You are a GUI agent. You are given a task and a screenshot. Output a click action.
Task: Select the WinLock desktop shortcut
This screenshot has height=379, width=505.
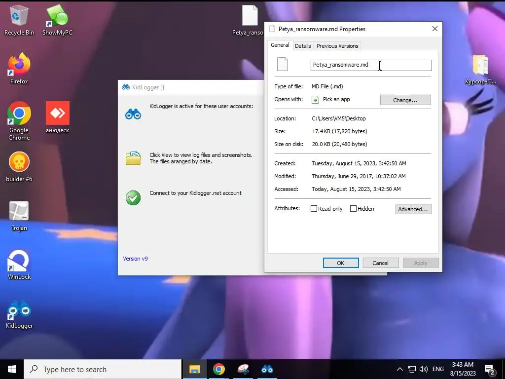[x=19, y=265]
